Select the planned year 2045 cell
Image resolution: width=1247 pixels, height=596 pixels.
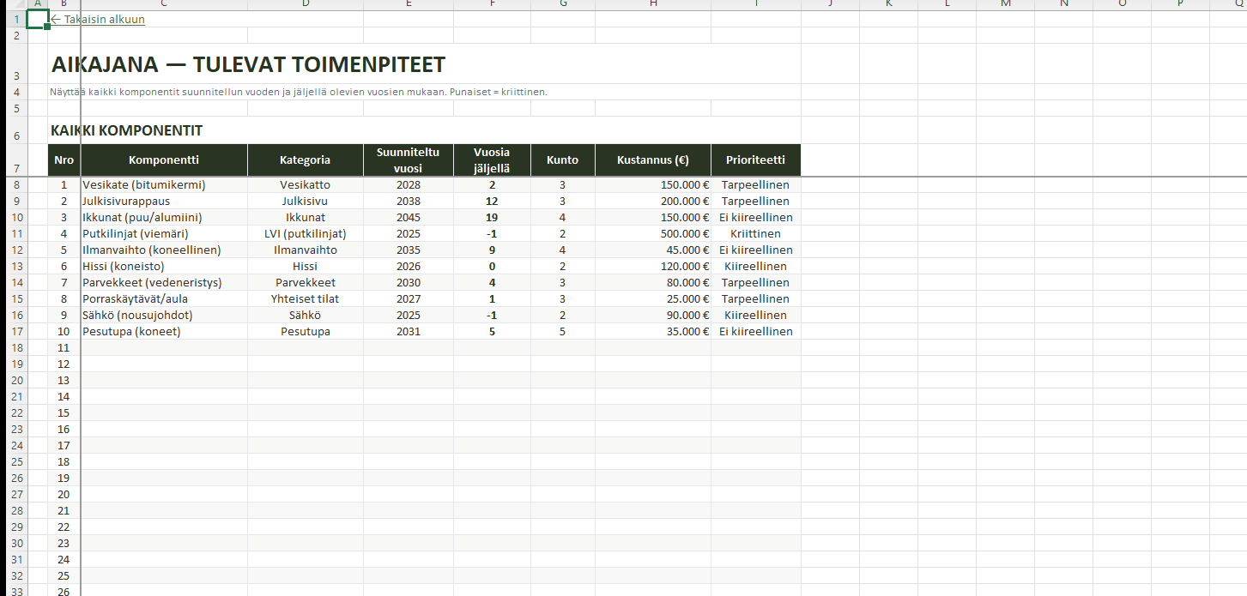coord(409,217)
